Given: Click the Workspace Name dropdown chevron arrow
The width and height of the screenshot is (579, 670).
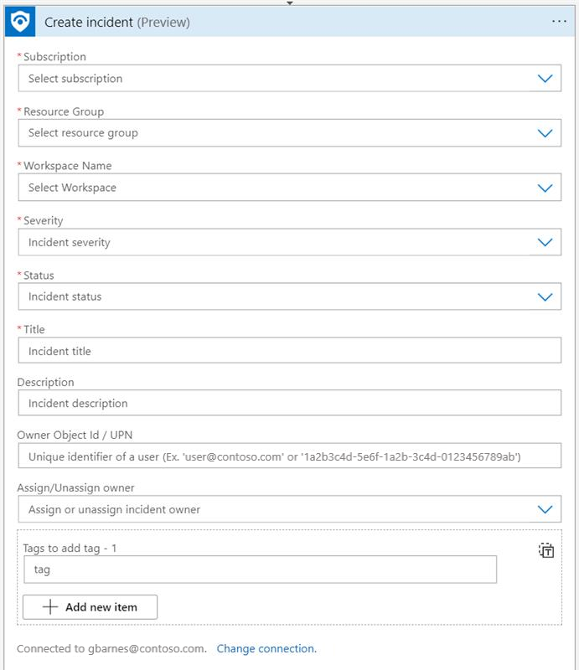Looking at the screenshot, I should click(545, 188).
